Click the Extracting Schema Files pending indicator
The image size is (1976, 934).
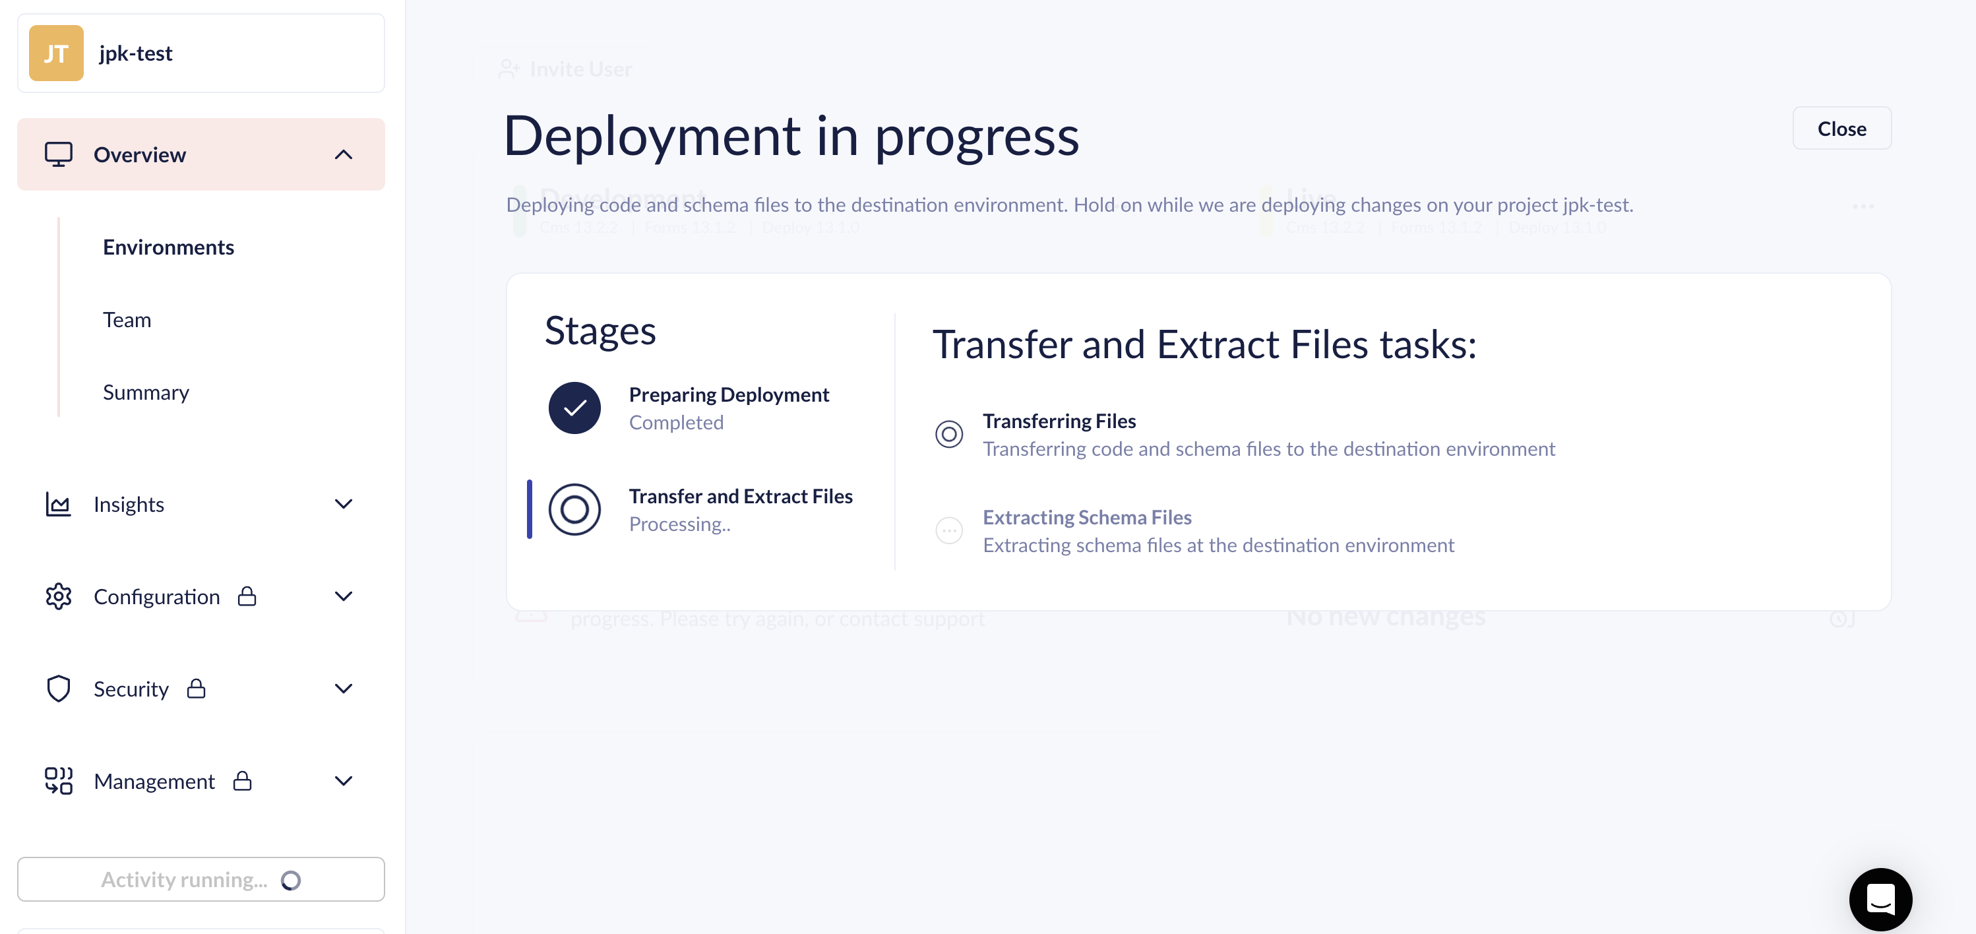(949, 530)
